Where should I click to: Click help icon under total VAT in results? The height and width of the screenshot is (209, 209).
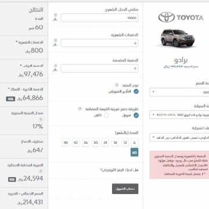41,171
